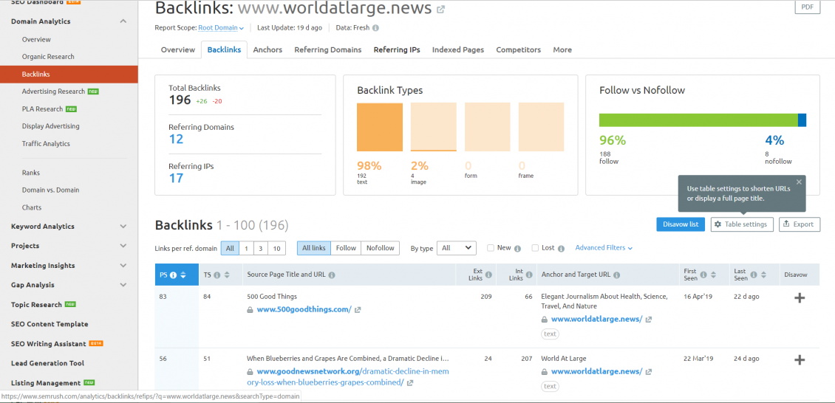Click the 98% text backlink type bar
This screenshot has width=835, height=403.
[380, 127]
